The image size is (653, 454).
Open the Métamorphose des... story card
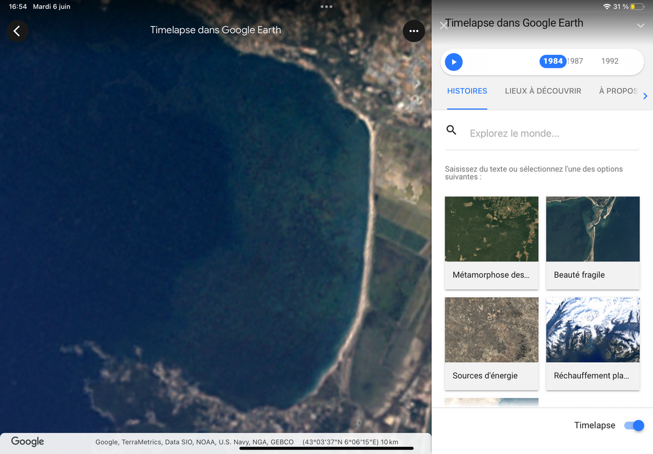click(492, 243)
